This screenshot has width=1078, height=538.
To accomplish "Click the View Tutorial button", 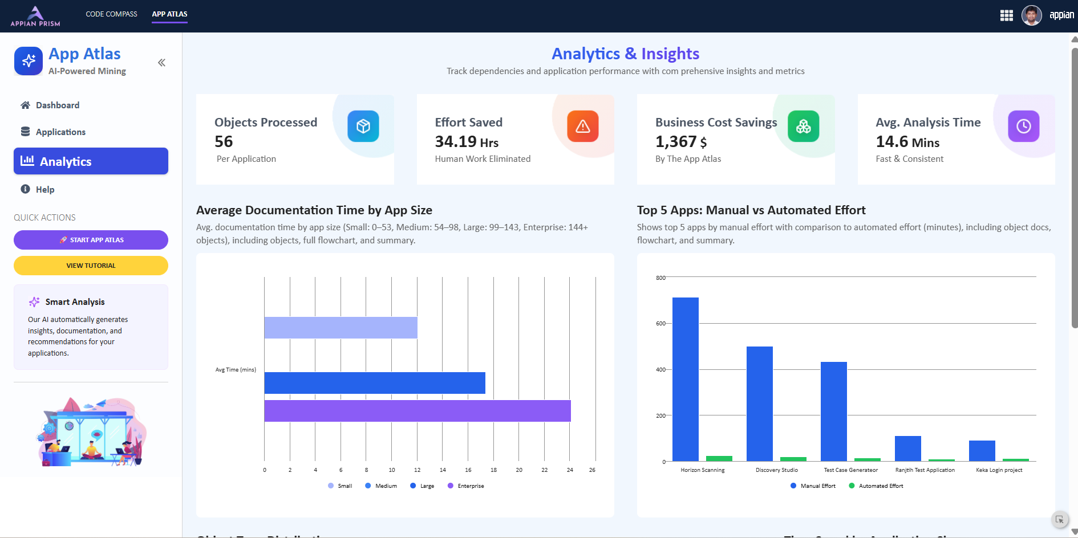I will tap(91, 266).
